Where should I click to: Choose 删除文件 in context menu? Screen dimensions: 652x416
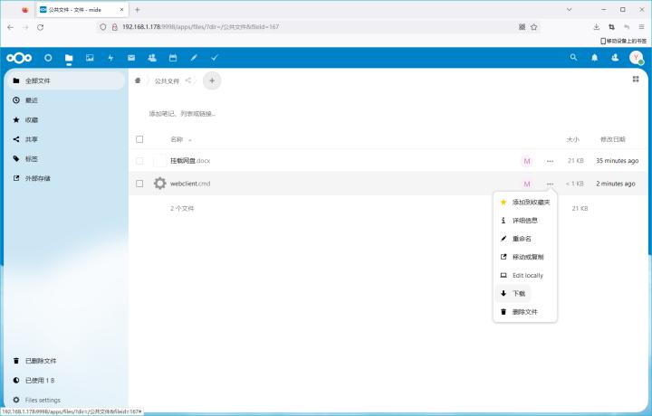pyautogui.click(x=524, y=312)
